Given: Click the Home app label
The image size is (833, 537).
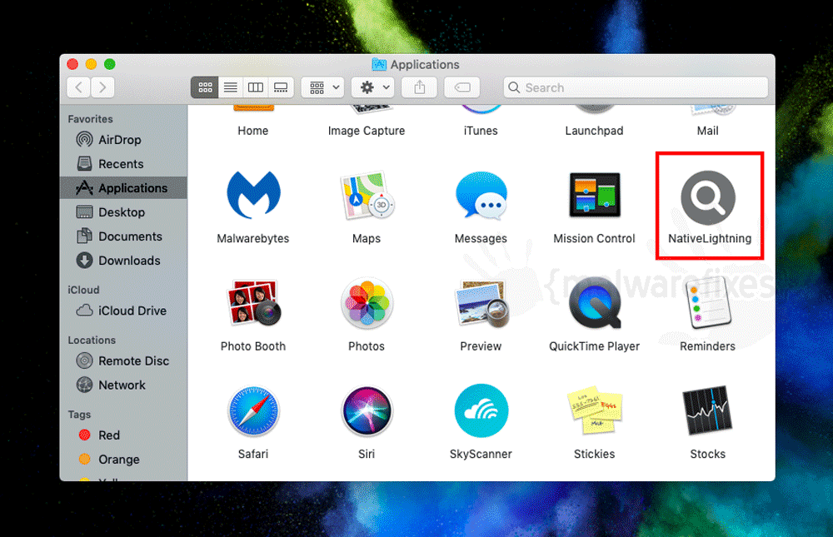Looking at the screenshot, I should tap(253, 131).
